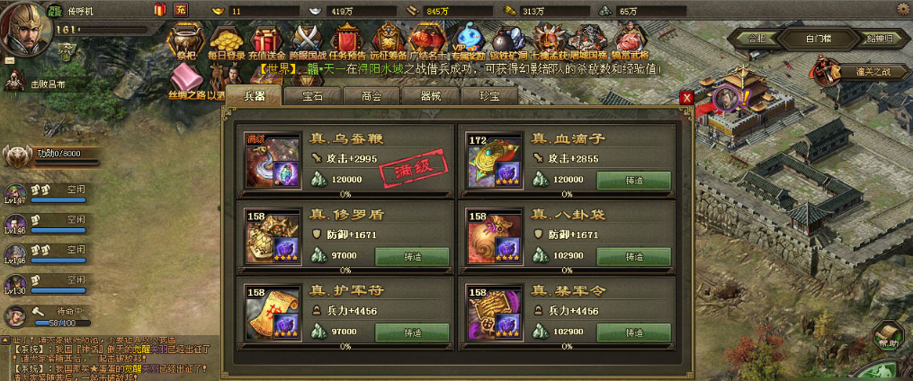This screenshot has width=913, height=381.
Task: Open the 祭祀 sacrifice cauldron icon
Action: (x=185, y=39)
